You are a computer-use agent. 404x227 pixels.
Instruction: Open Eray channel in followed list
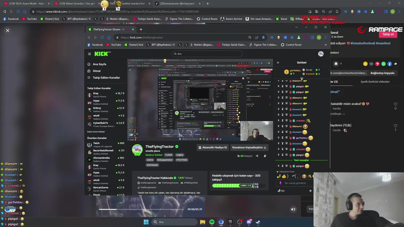pos(106,95)
